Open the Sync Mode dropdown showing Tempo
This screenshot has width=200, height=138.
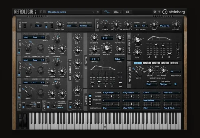[x=165, y=84]
